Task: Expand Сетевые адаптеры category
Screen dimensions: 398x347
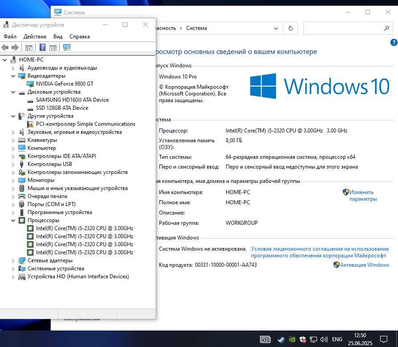Action: click(13, 261)
